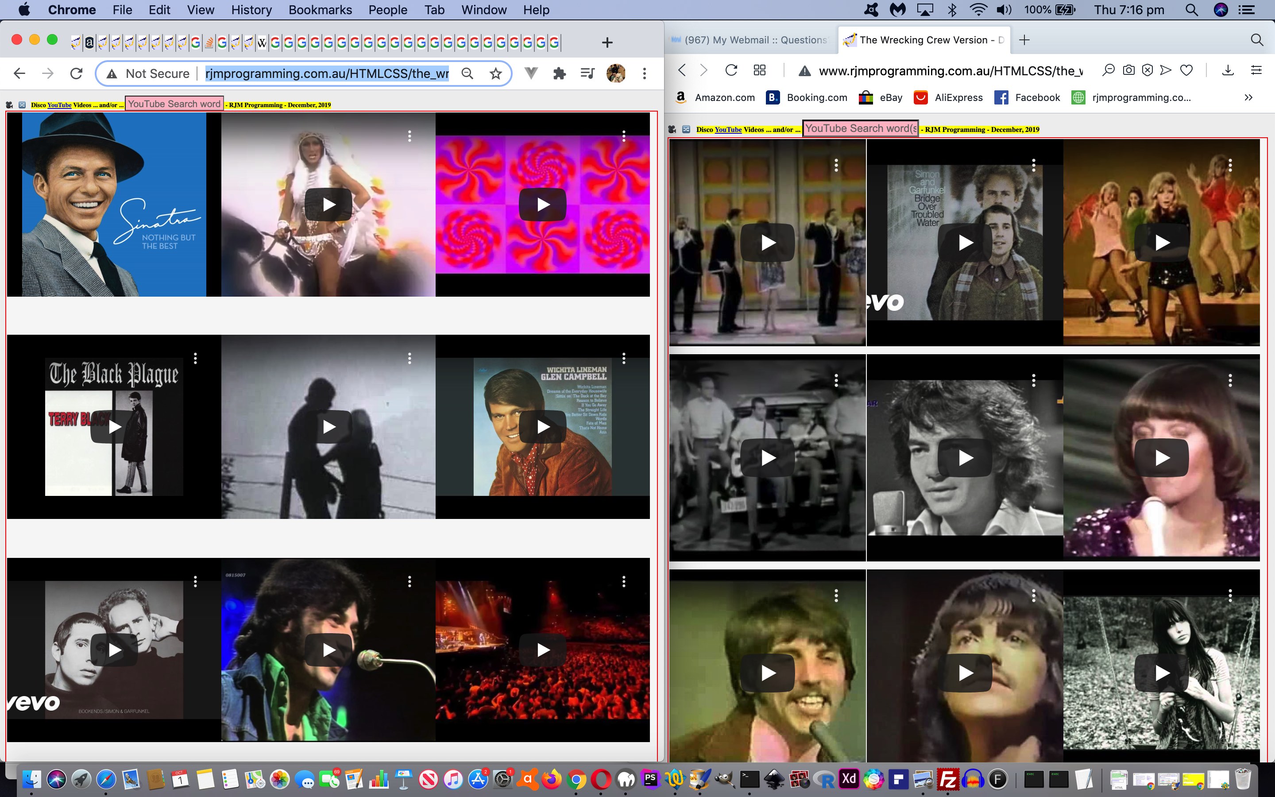Expand Opera bookmarks bar overflow chevron
Image resolution: width=1275 pixels, height=797 pixels.
[1248, 97]
